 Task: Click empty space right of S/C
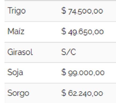click(x=96, y=52)
